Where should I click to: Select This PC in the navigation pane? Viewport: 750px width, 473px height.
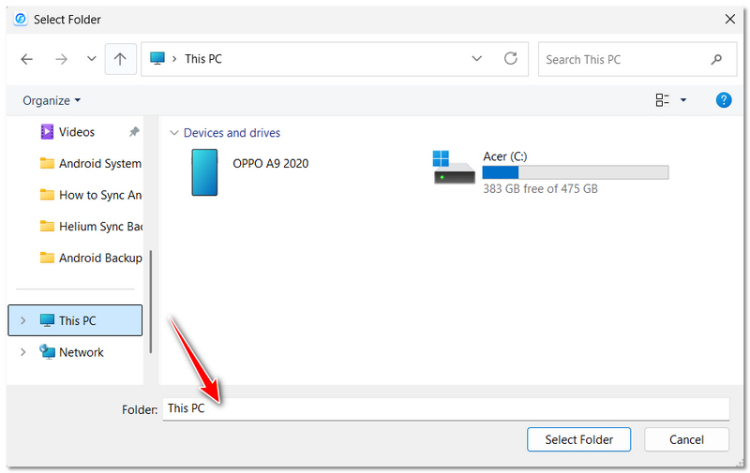(x=75, y=320)
